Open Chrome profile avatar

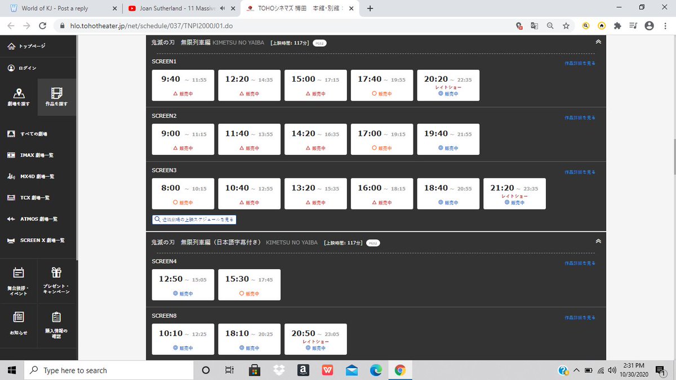[x=649, y=26]
